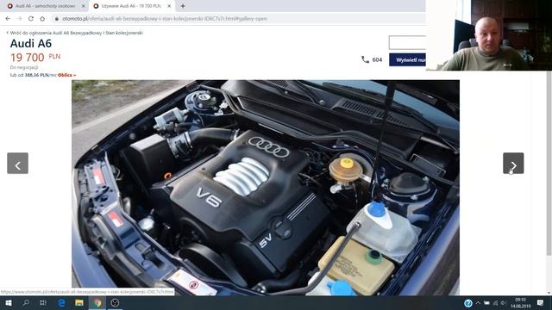552x310 pixels.
Task: Switch to the 'Audi A6 - samochody osobowe' tab
Action: click(45, 6)
